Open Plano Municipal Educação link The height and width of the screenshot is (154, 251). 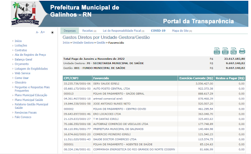coord(31,95)
